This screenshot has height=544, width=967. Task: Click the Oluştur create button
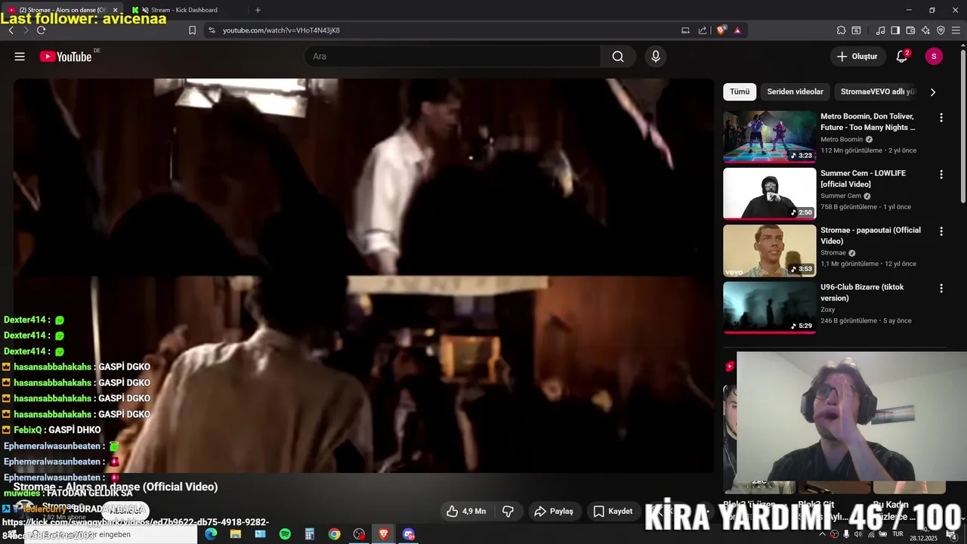click(x=857, y=57)
